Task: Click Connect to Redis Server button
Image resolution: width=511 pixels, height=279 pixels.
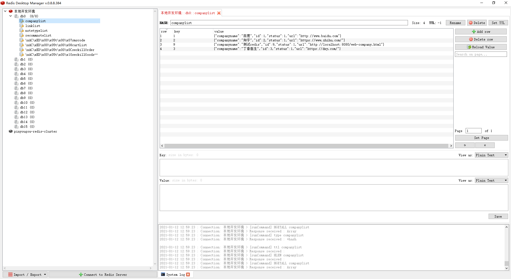Action: (103, 274)
